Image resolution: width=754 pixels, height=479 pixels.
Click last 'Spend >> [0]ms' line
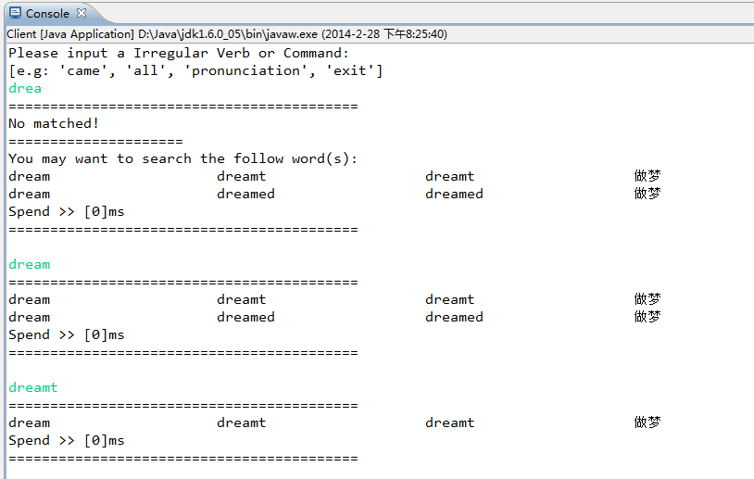pos(67,440)
